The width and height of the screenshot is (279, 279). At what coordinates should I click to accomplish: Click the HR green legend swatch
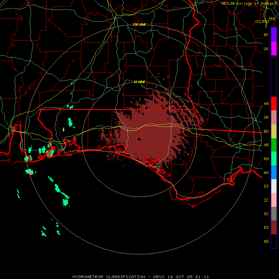tap(274, 145)
